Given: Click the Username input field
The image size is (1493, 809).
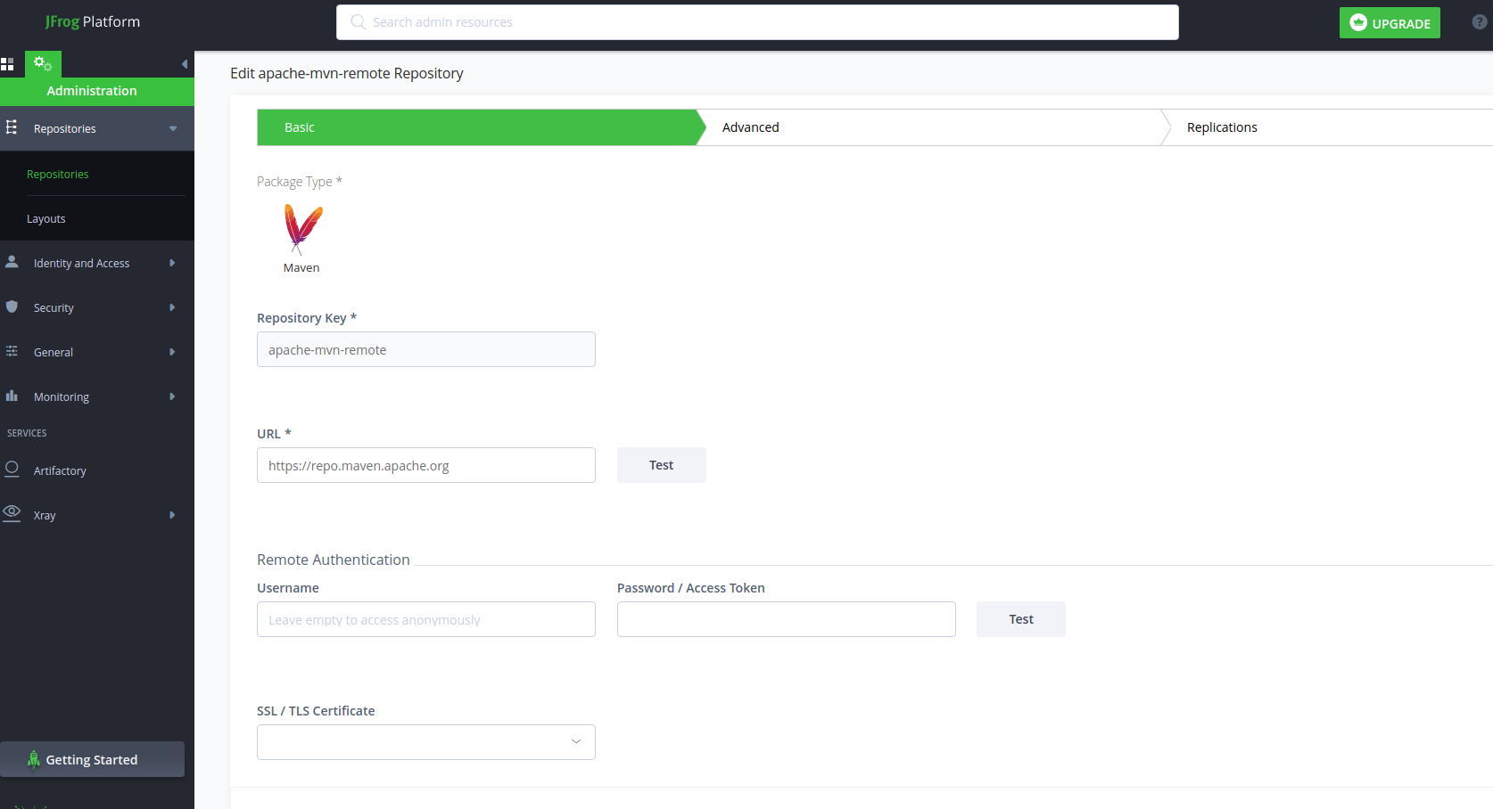Looking at the screenshot, I should coord(426,619).
